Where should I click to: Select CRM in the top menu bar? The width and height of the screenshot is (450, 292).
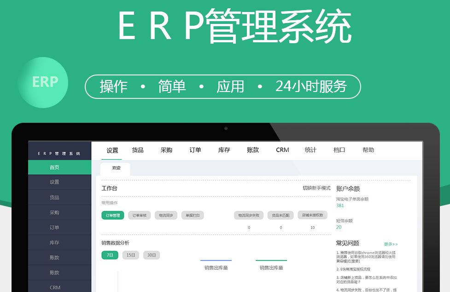(282, 150)
